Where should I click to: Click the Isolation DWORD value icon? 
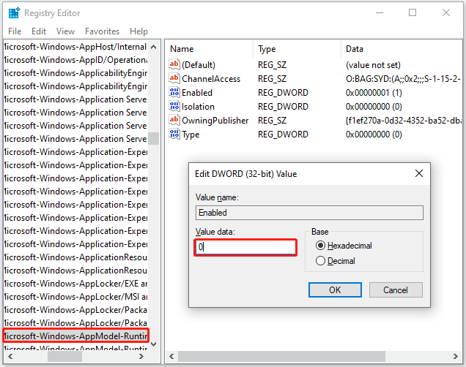174,106
